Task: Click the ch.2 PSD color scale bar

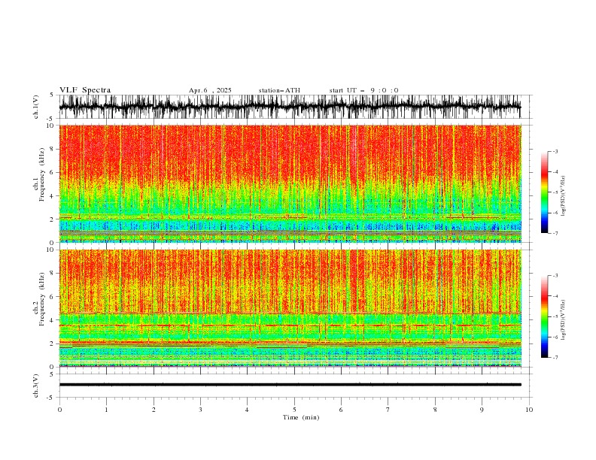Action: (x=544, y=316)
